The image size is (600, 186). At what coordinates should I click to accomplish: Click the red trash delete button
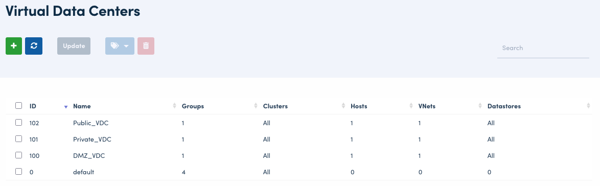click(146, 46)
